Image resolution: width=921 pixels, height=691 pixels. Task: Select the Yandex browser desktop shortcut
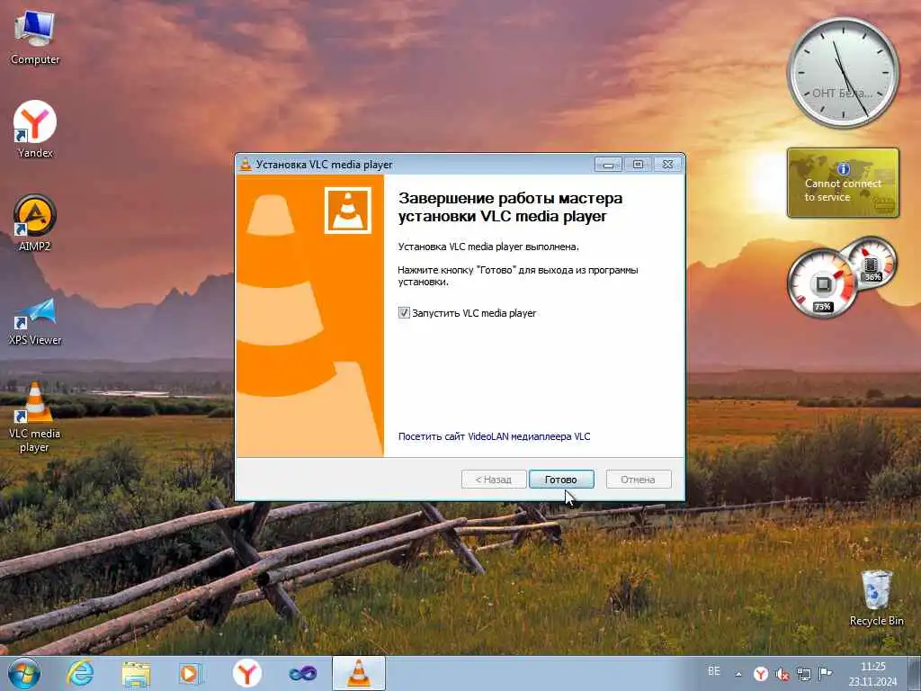click(x=35, y=130)
